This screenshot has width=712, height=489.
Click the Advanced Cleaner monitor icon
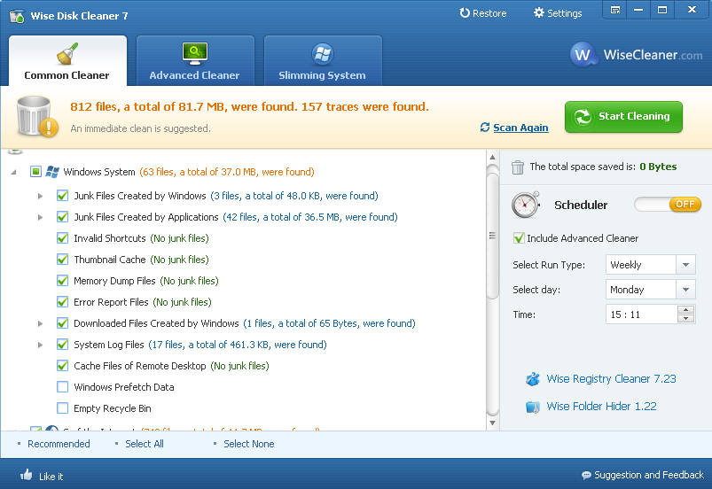click(x=195, y=54)
